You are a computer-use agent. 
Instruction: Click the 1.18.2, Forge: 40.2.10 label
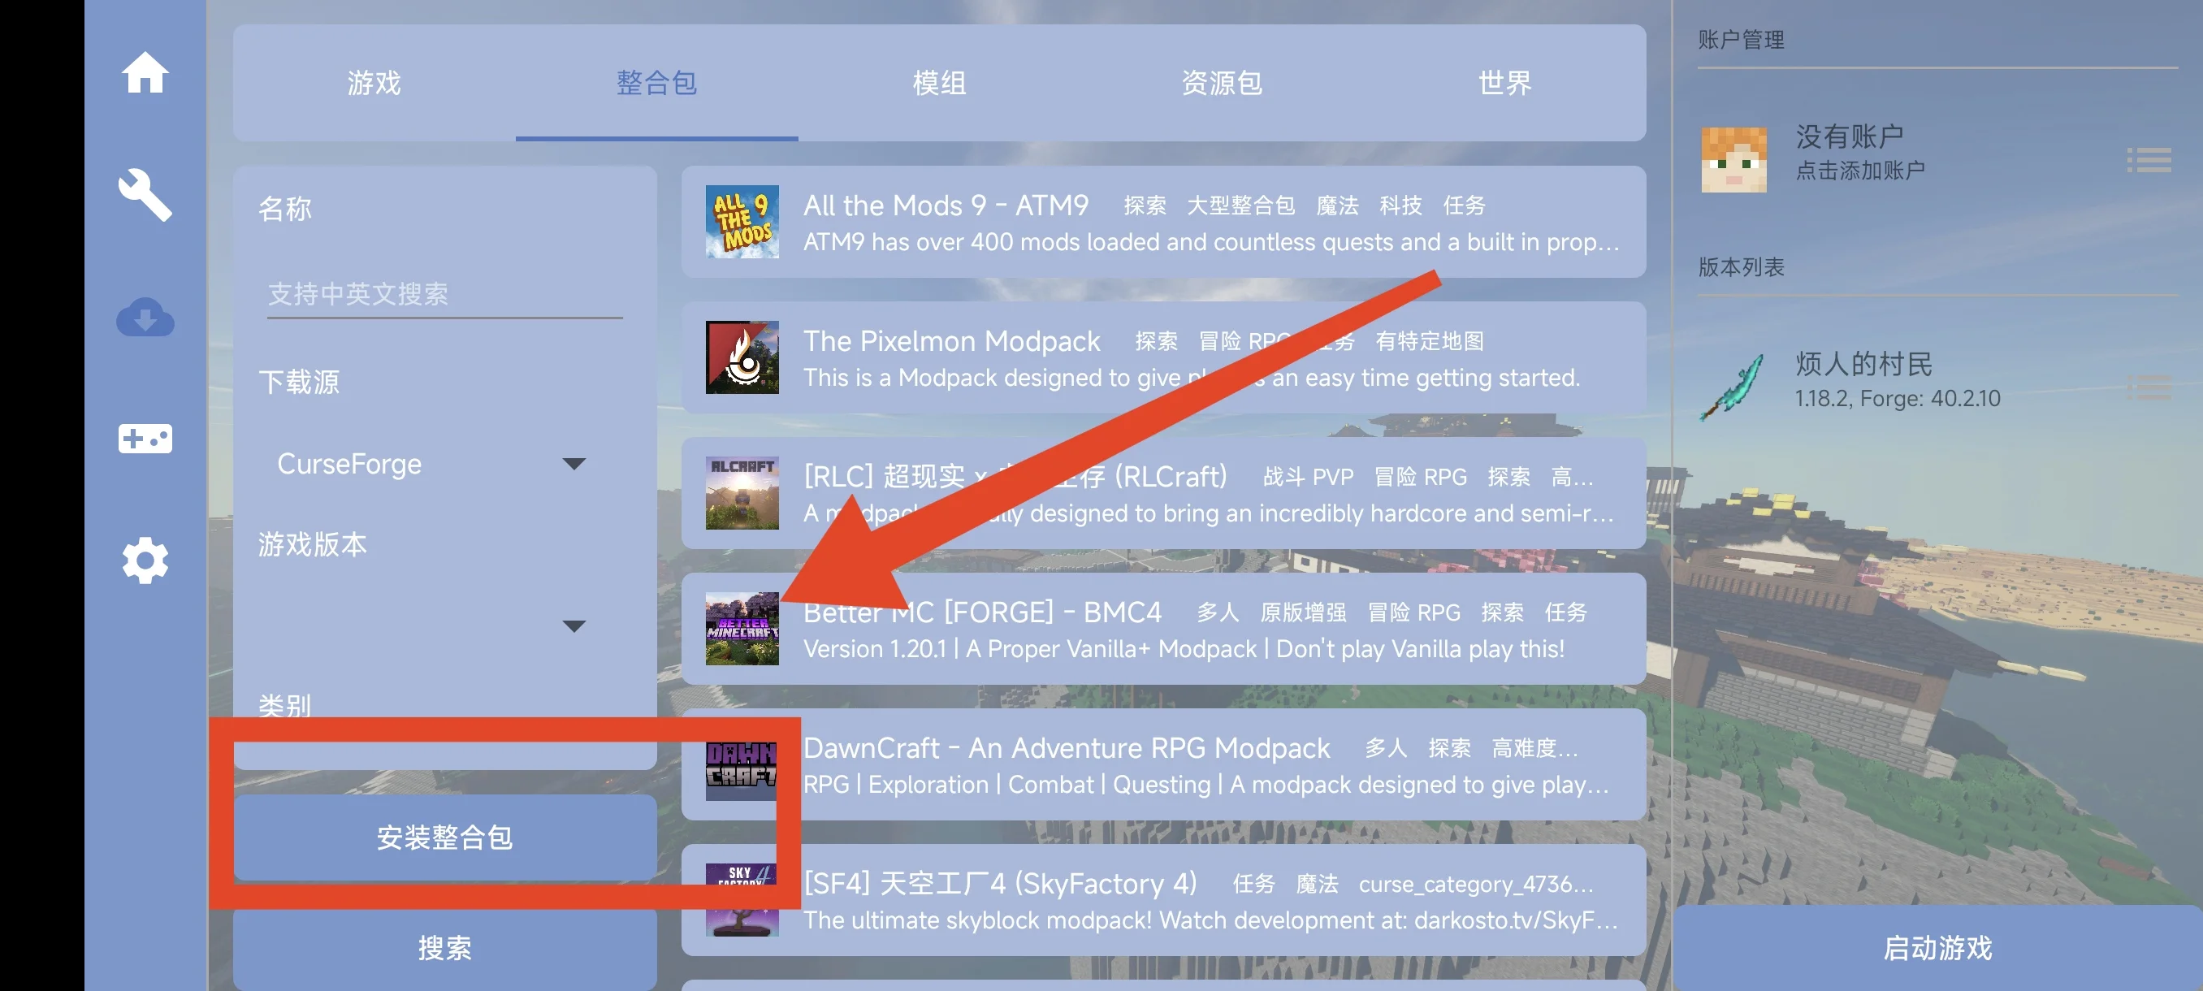[x=1897, y=399]
